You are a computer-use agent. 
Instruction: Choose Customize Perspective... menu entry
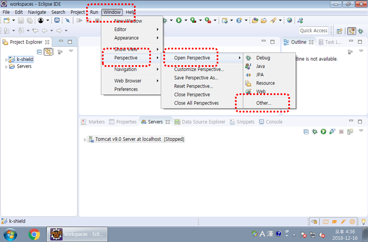tap(202, 69)
